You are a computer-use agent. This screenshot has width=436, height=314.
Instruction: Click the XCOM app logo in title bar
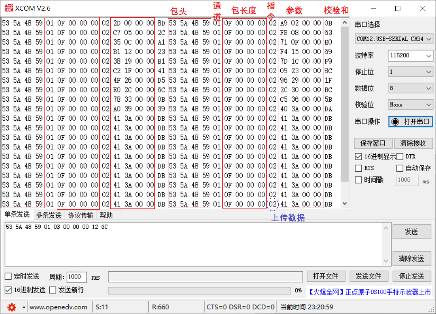[x=8, y=8]
